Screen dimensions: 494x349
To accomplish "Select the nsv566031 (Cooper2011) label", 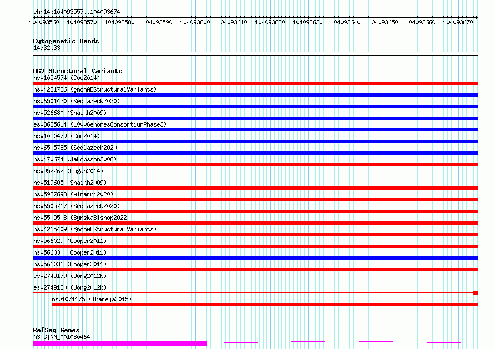I will [x=70, y=264].
